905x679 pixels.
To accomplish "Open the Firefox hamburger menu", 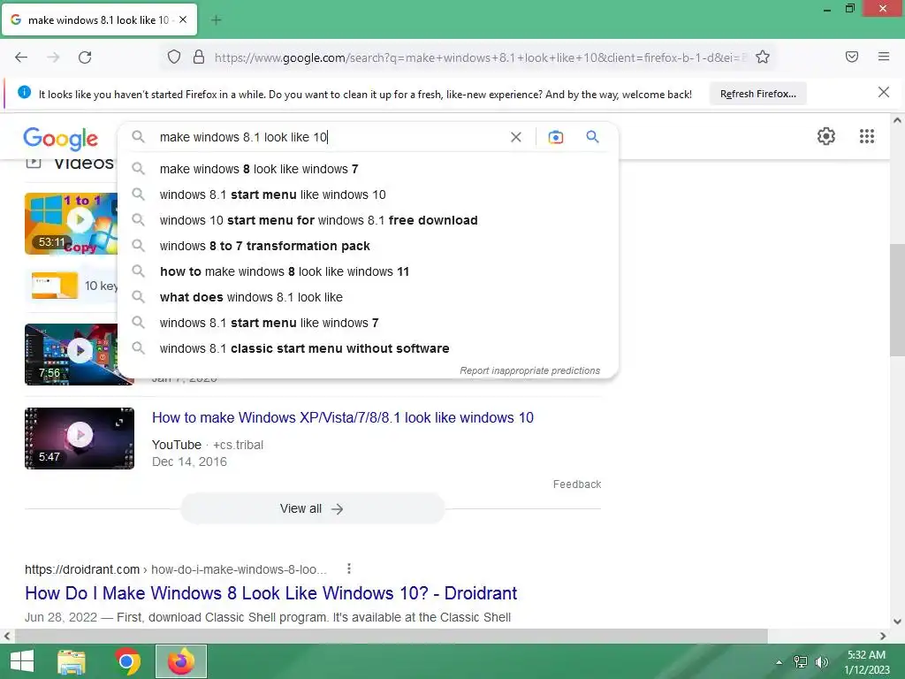I will point(884,57).
